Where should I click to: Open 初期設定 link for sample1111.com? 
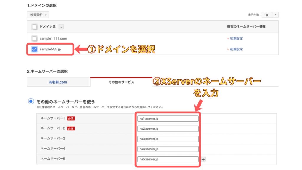236,38
